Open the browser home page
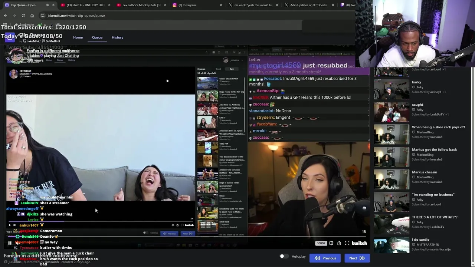Screen dimensions: 475x267 (32, 16)
